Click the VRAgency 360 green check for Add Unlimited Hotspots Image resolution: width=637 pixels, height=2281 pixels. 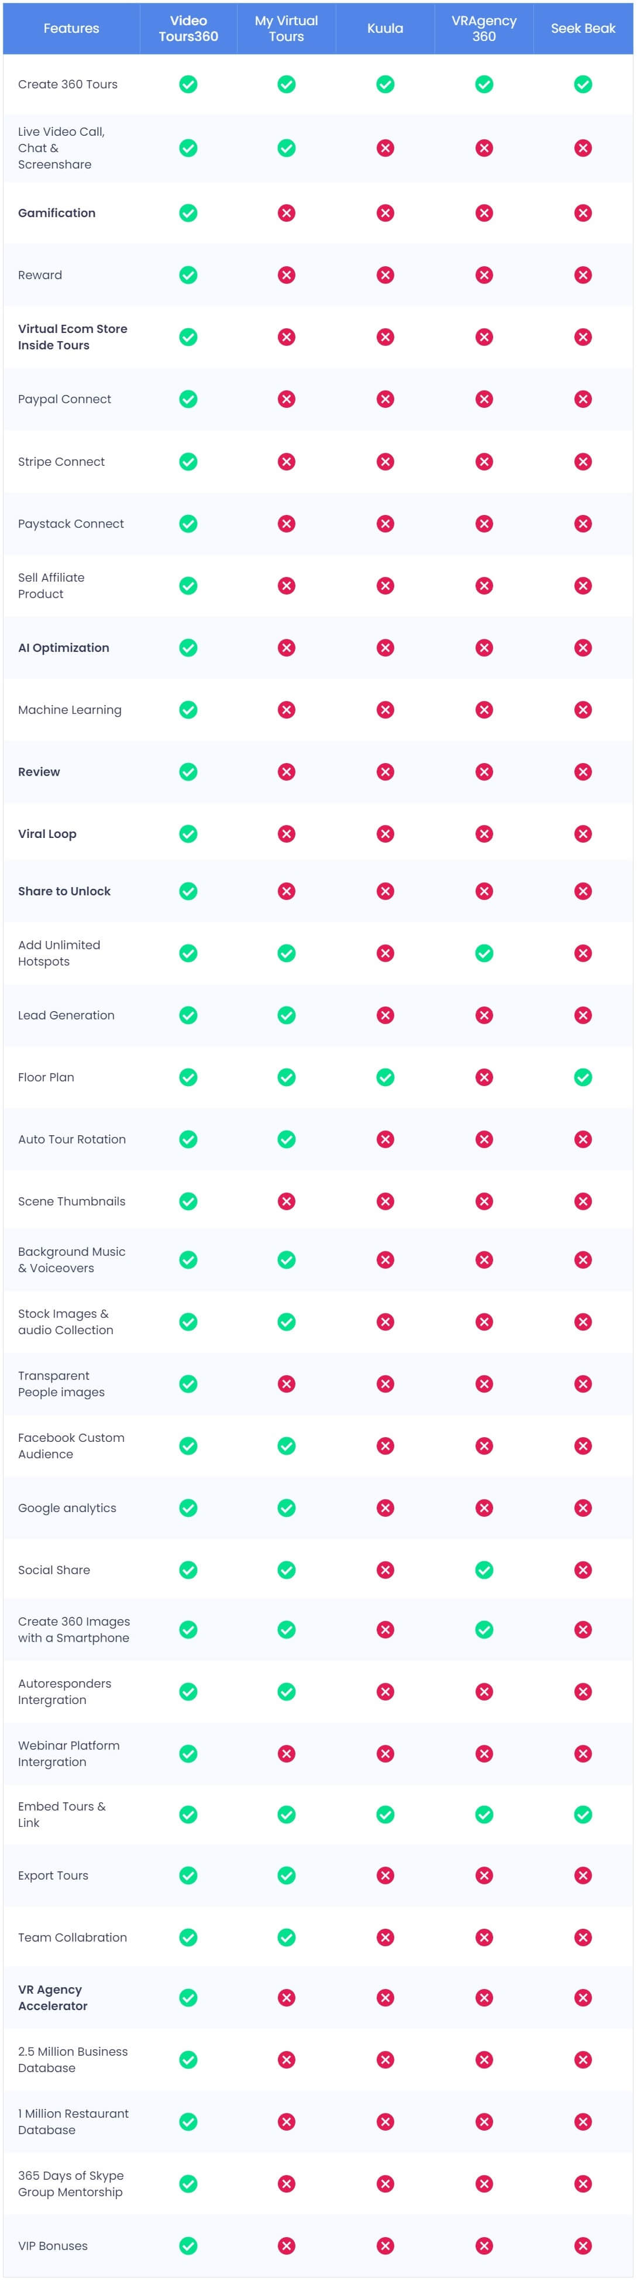[x=484, y=953]
